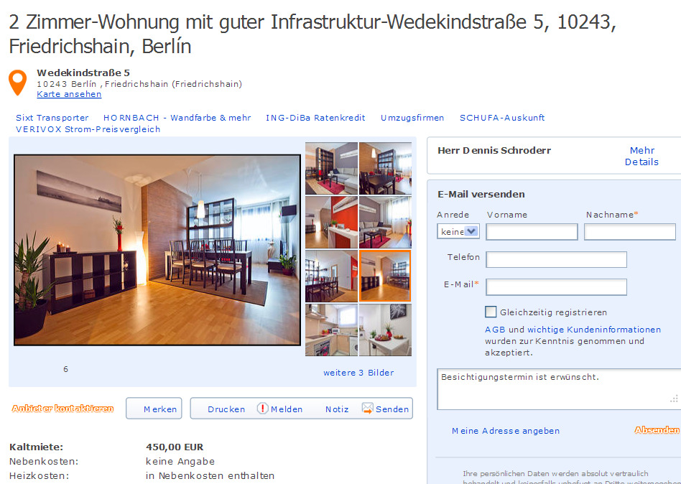Click the red exclamation Melden icon
The width and height of the screenshot is (681, 484).
pyautogui.click(x=262, y=409)
